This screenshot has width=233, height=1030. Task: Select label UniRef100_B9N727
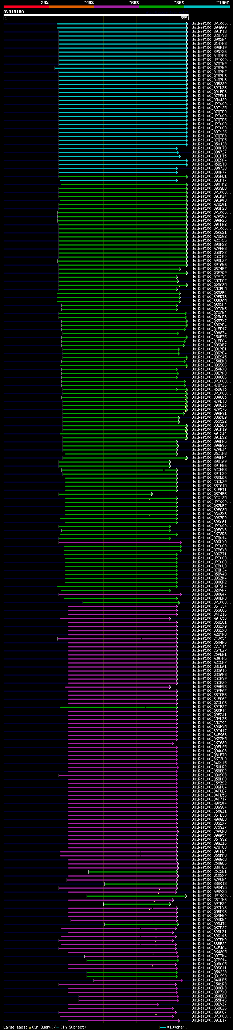pyautogui.click(x=209, y=152)
